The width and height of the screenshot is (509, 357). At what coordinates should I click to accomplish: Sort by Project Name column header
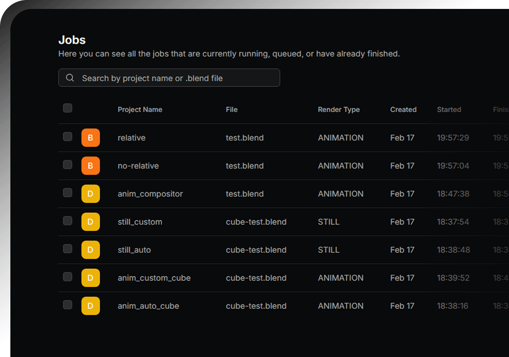[140, 110]
